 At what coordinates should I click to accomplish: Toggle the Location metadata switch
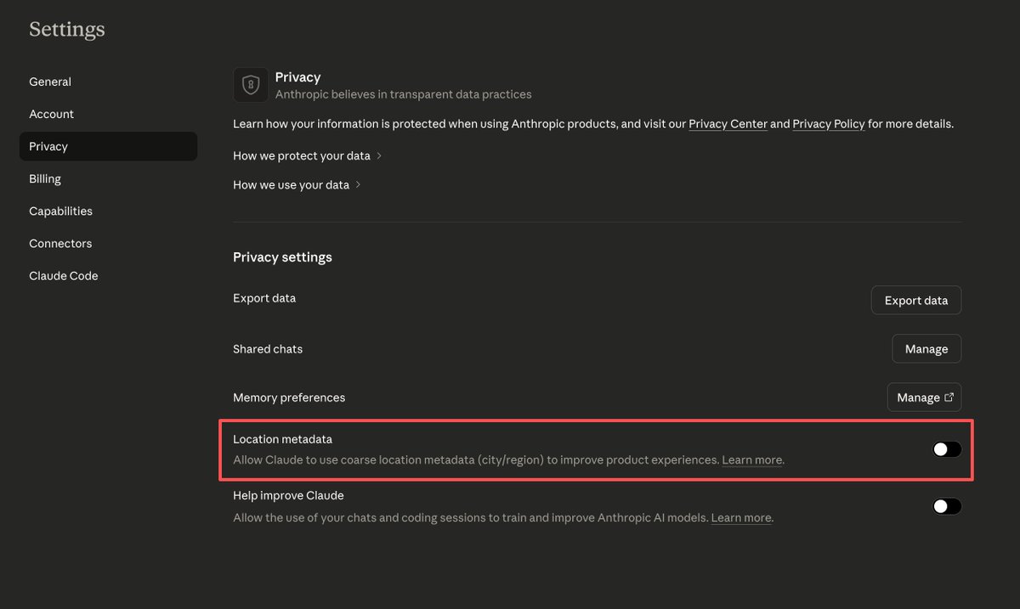(x=947, y=449)
